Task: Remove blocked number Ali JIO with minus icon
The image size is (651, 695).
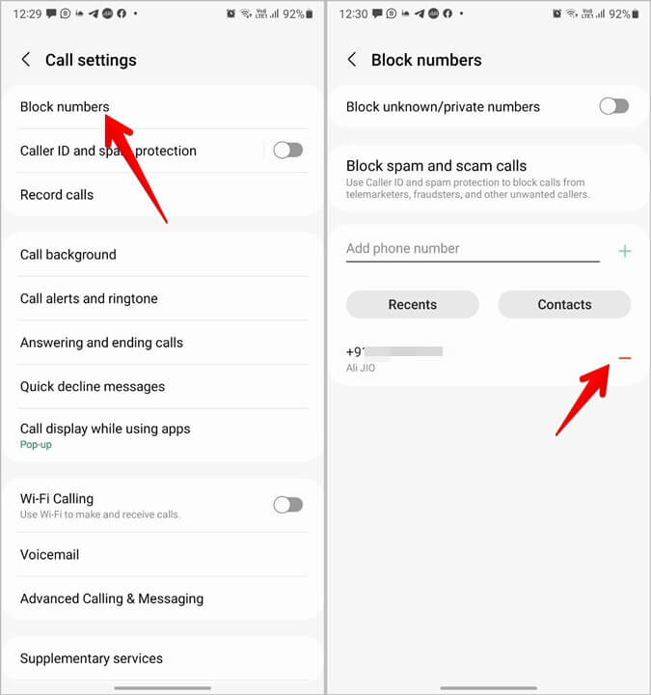Action: (x=624, y=358)
